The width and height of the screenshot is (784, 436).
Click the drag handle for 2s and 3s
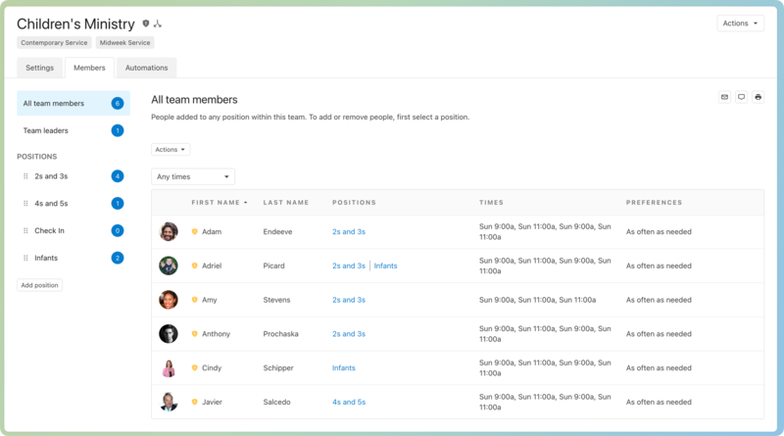[x=25, y=176]
